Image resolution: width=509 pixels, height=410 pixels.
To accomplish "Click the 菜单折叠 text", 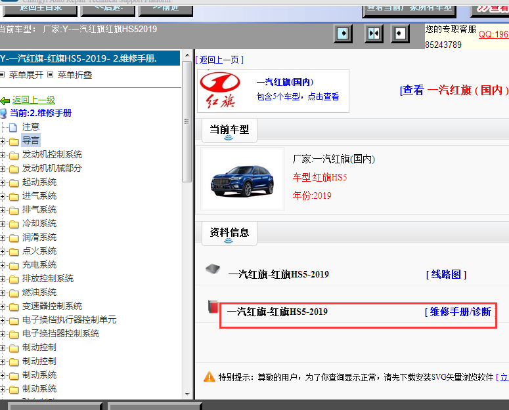I will (75, 75).
